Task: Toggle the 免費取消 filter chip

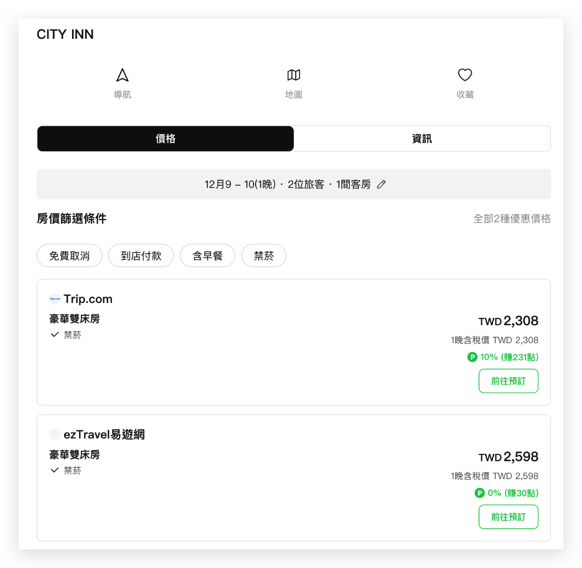Action: coord(69,255)
